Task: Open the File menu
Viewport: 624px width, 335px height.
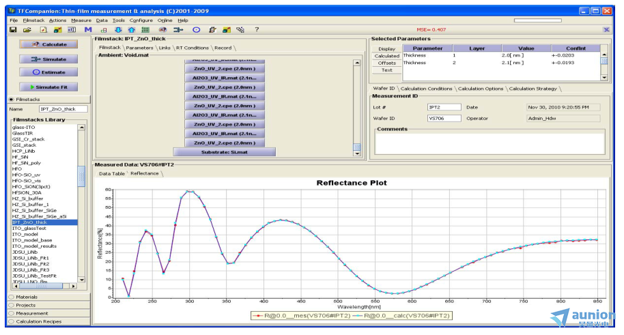Action: (x=14, y=20)
